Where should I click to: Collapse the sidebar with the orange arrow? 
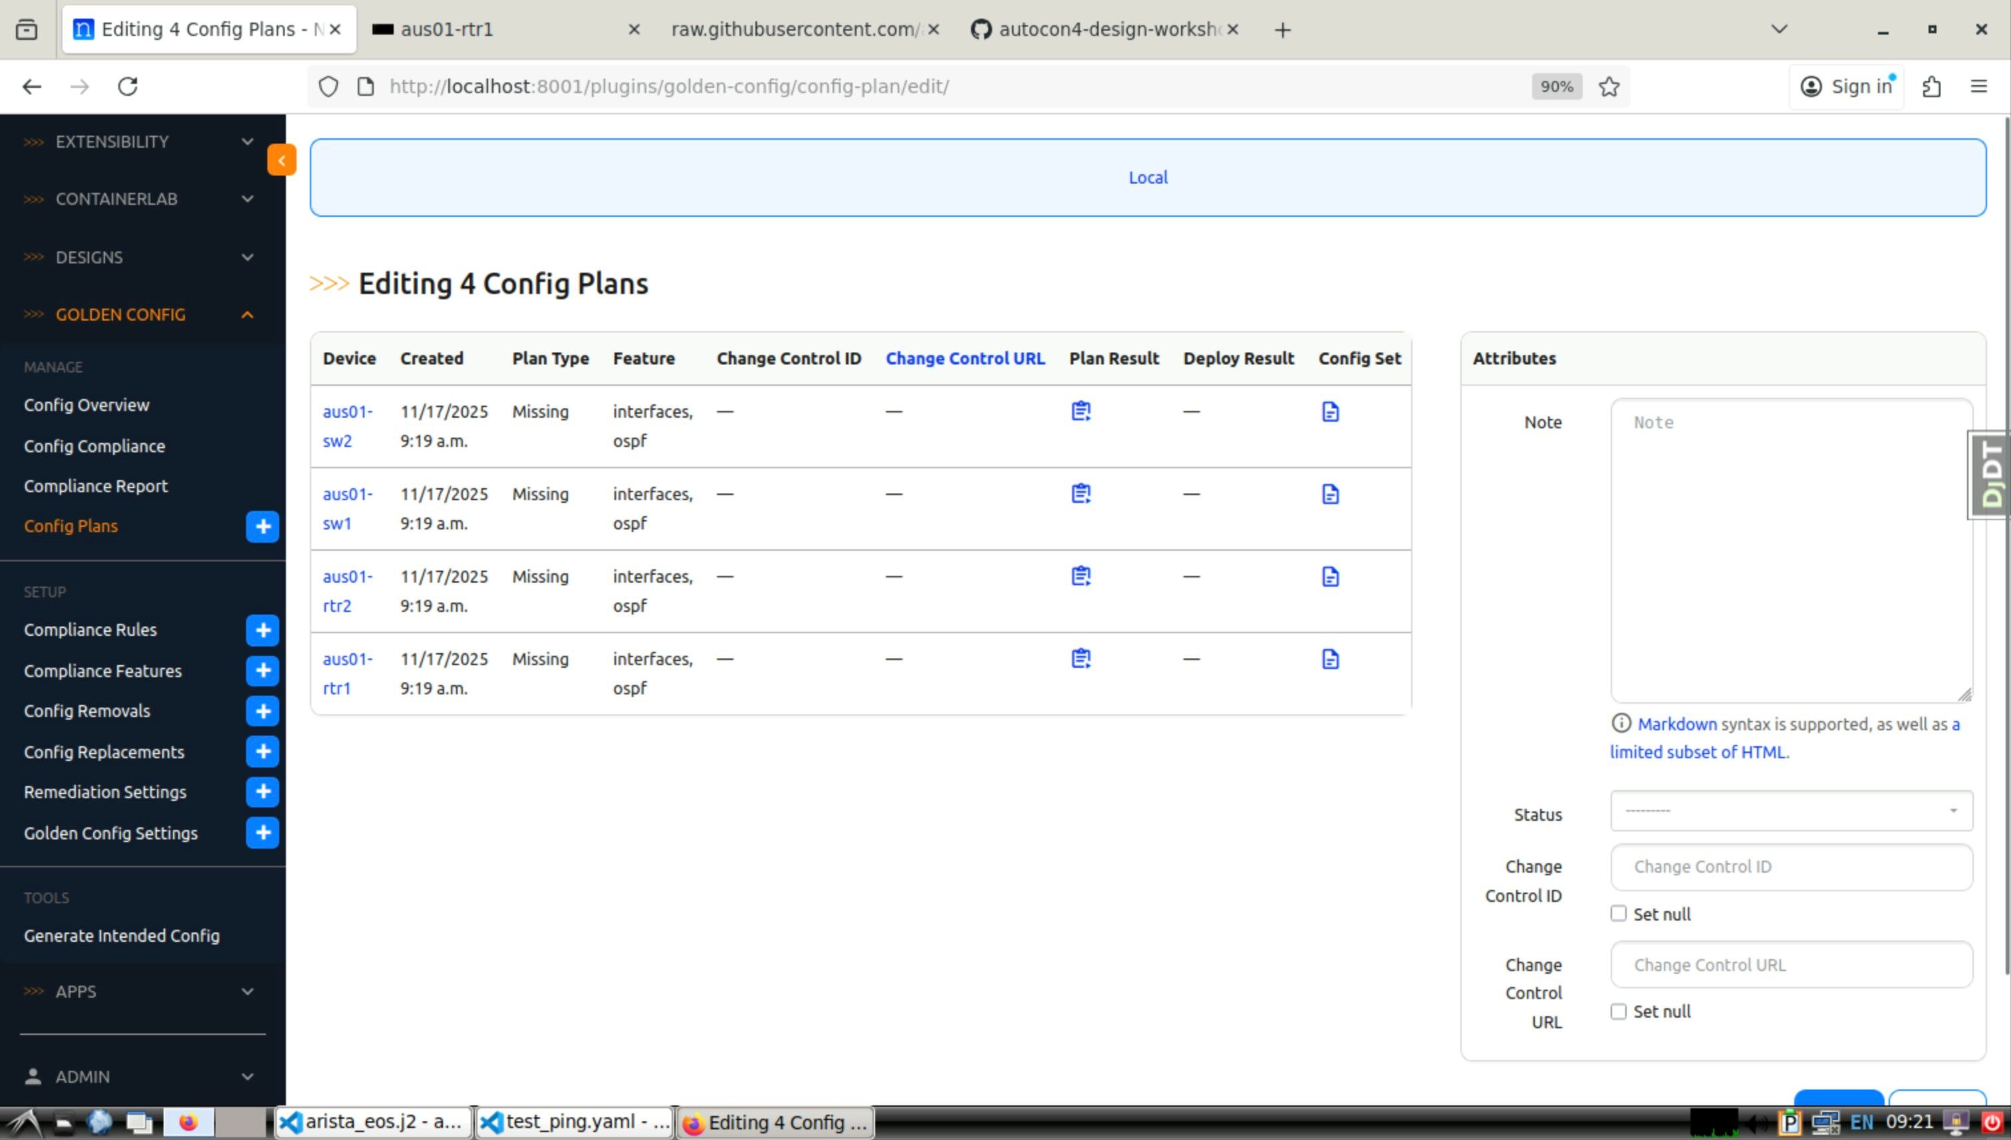[281, 160]
